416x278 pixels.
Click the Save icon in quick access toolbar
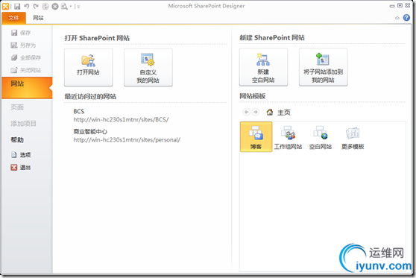click(17, 7)
